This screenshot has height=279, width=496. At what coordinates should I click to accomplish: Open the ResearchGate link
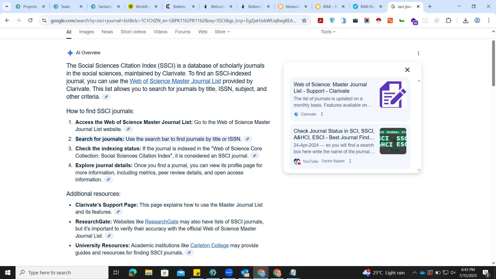click(x=161, y=222)
